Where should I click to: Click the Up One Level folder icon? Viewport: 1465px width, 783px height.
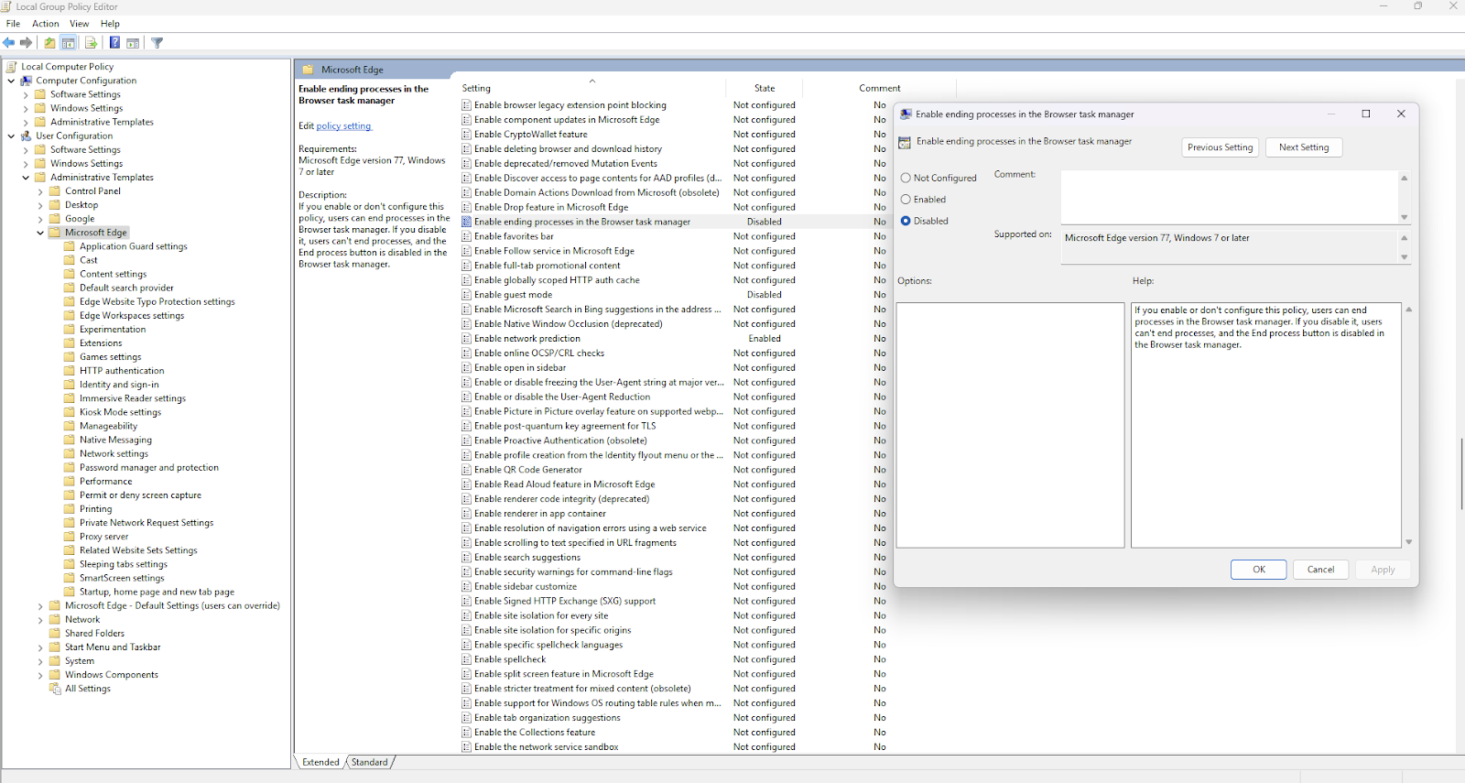[x=49, y=43]
